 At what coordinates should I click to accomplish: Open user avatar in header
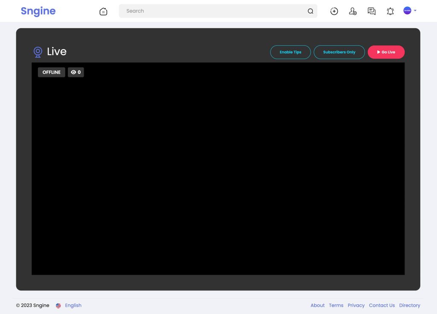coord(407,11)
